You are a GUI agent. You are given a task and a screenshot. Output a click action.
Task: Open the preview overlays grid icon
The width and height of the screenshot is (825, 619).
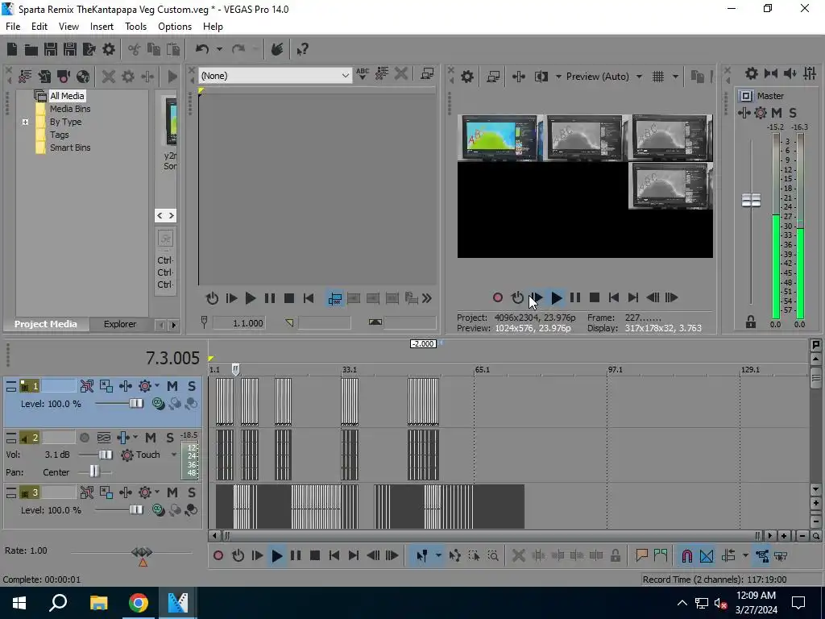[658, 77]
